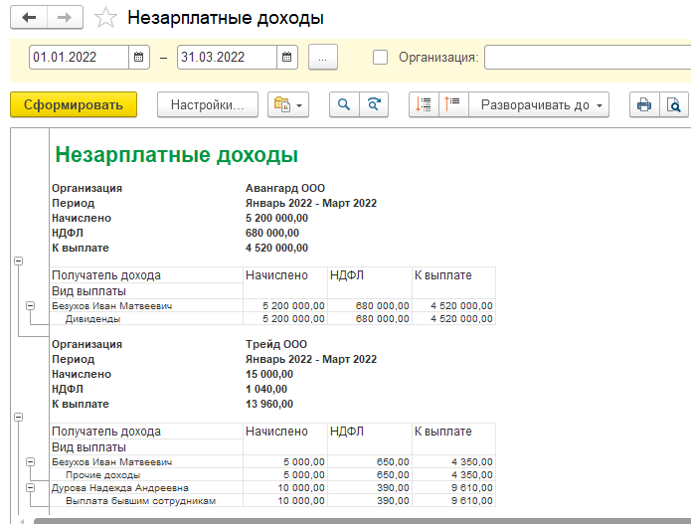Collapse the Безухов Иван Матвеевич row under Авангард
Image resolution: width=691 pixels, height=524 pixels.
[31, 306]
